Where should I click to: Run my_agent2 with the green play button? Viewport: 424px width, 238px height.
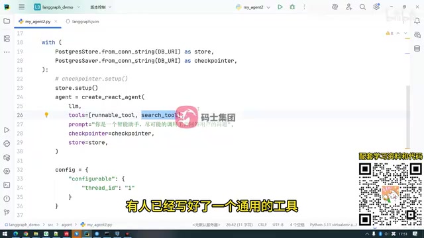click(x=280, y=7)
